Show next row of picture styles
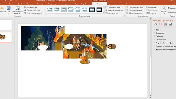This screenshot has width=176, height=99. coord(104,10)
